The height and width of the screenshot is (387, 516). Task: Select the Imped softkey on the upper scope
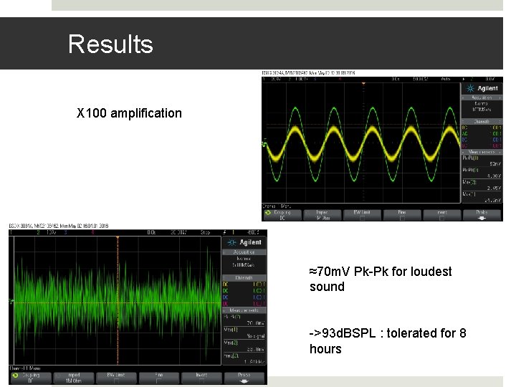coord(322,215)
